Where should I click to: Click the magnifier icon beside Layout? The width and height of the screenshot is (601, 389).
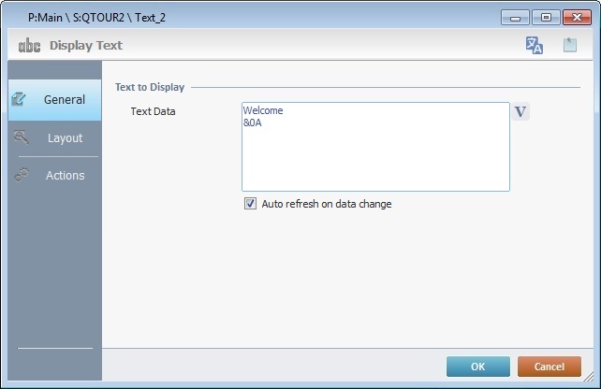(22, 137)
